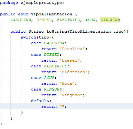This screenshot has height=129, width=133.
Task: Click ELECTRICO in the case statement
Action: (x=56, y=66)
